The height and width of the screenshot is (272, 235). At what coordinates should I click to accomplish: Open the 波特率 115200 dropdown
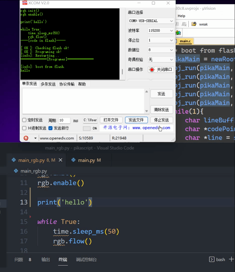click(161, 31)
